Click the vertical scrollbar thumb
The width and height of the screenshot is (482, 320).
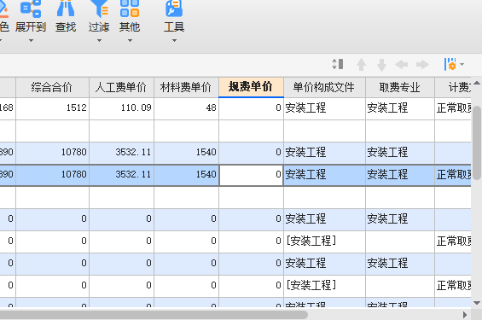tap(477, 143)
